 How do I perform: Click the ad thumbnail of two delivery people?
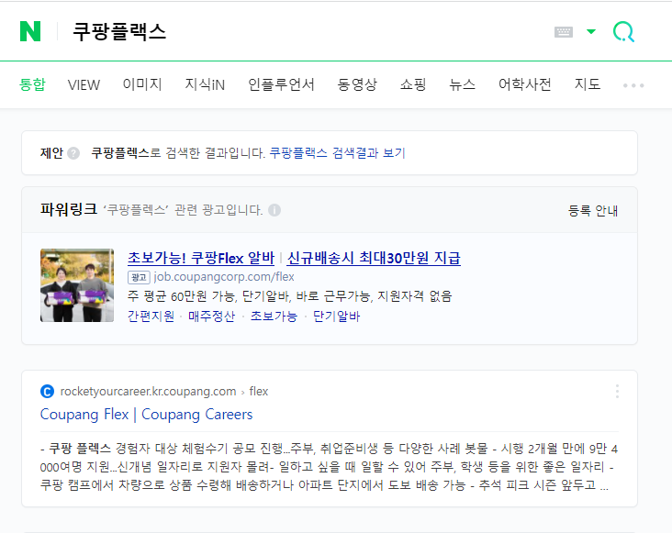(77, 285)
